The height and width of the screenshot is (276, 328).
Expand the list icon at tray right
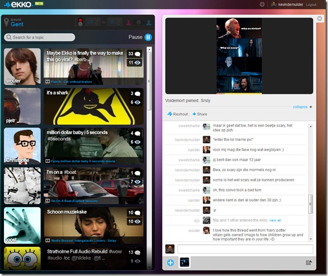309,263
